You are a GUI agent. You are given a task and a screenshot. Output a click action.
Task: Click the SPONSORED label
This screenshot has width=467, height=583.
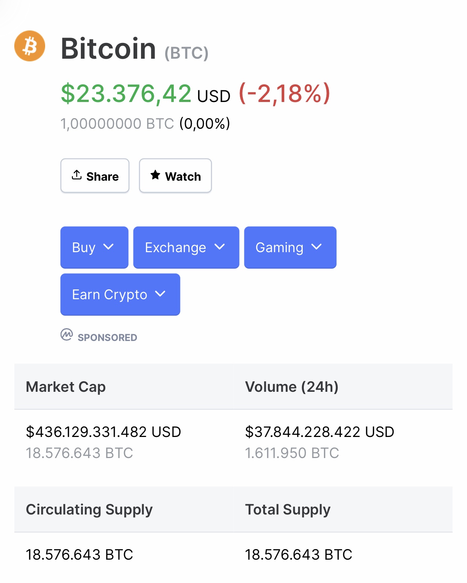(107, 338)
